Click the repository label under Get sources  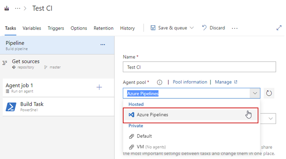pos(26,67)
